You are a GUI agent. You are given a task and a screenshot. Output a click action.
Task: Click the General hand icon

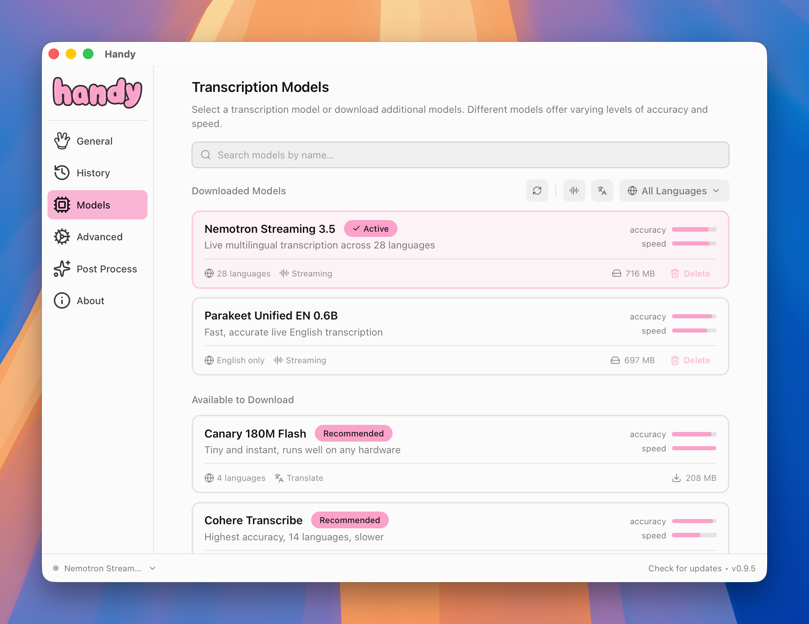point(62,141)
